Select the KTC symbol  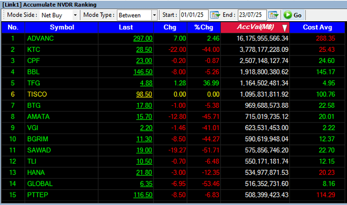pos(34,50)
